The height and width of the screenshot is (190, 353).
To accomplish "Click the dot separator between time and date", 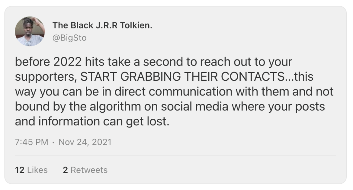I will [53, 142].
